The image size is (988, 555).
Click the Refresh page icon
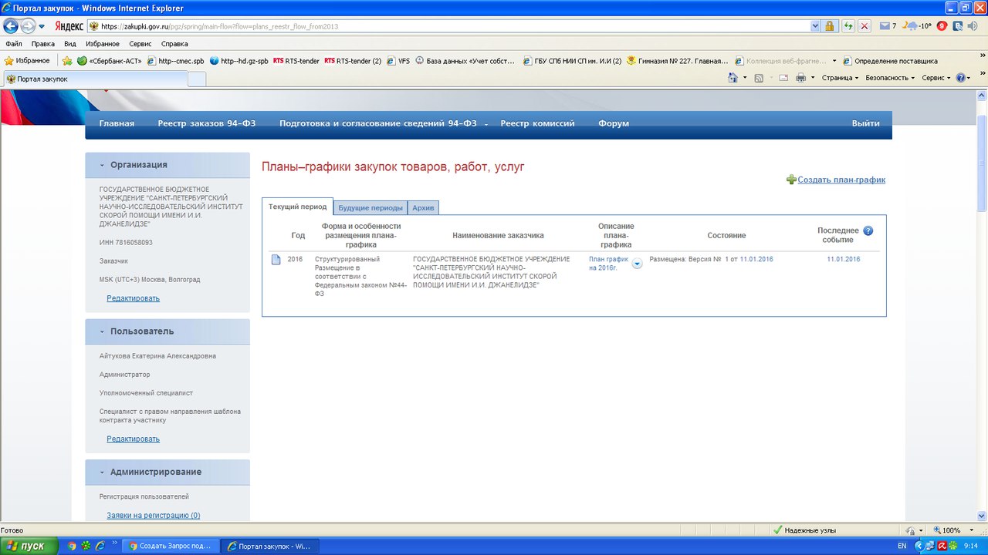point(849,26)
